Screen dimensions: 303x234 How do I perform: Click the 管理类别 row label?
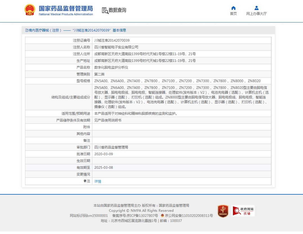click(x=83, y=74)
